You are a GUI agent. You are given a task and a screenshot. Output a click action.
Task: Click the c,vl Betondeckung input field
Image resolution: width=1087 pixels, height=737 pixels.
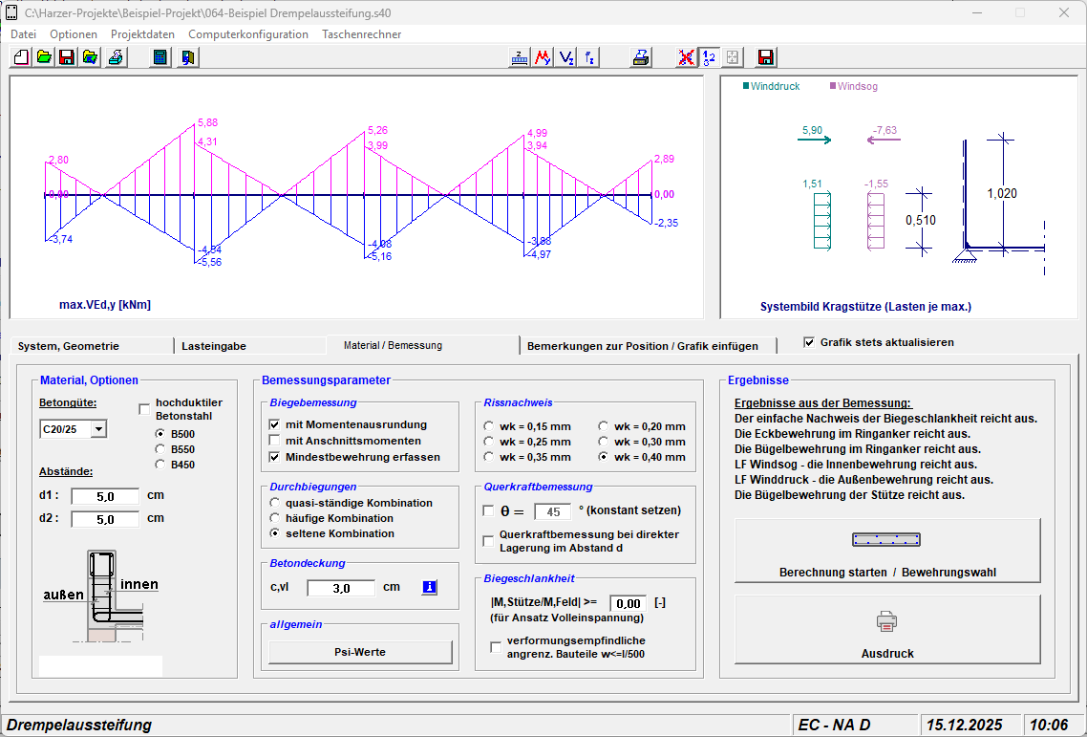point(341,588)
